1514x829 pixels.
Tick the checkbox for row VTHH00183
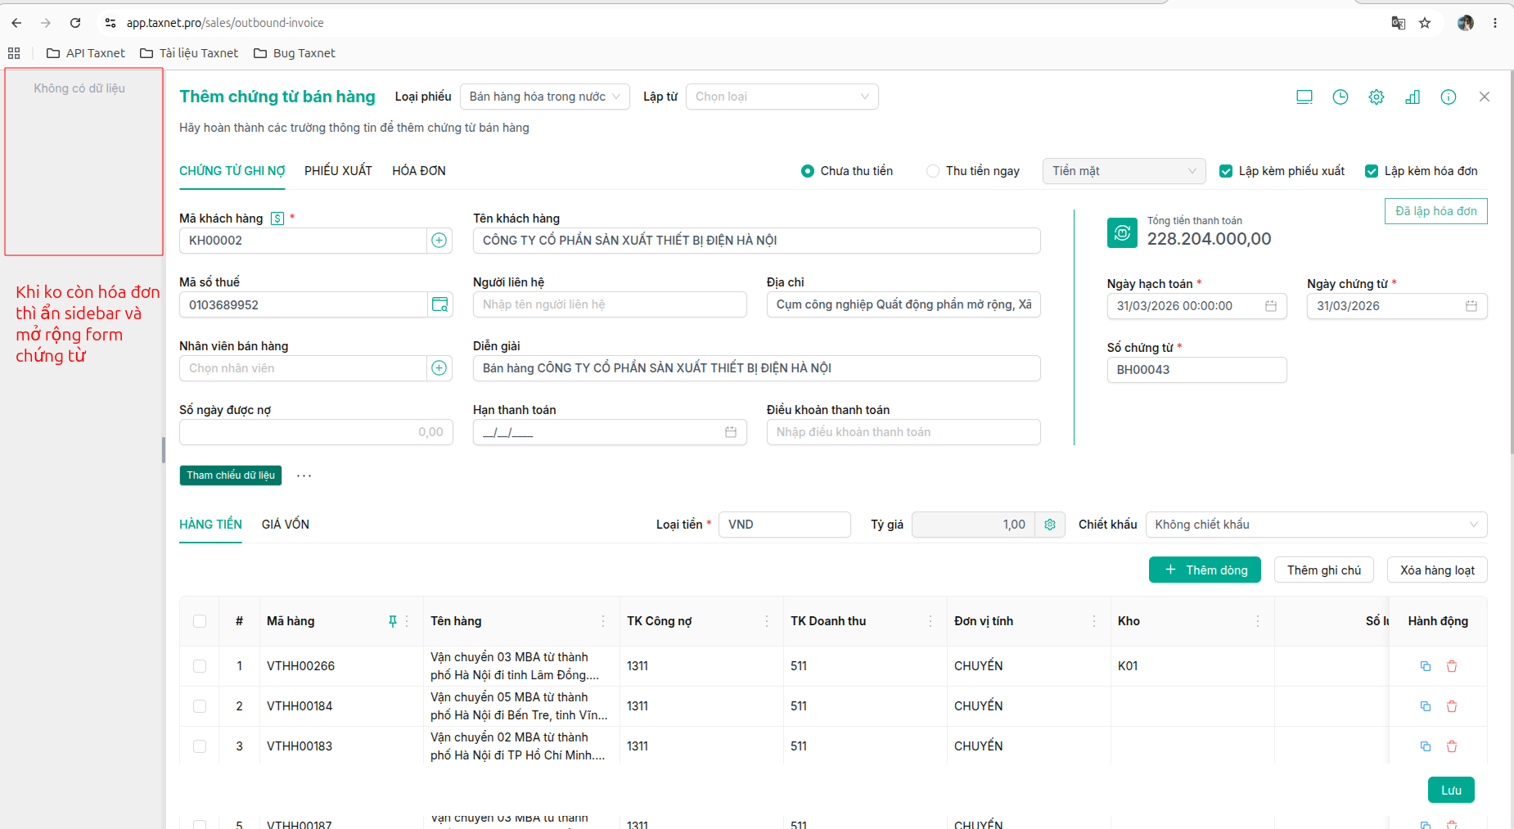[x=200, y=746]
